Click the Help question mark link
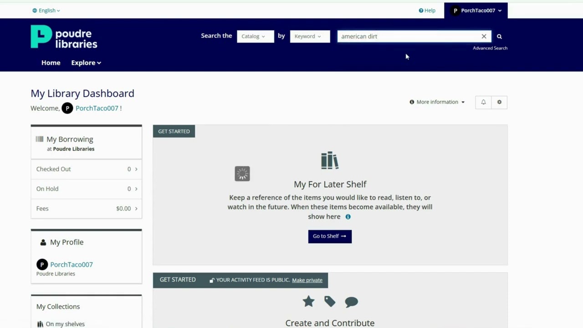Image resolution: width=583 pixels, height=328 pixels. [x=427, y=10]
